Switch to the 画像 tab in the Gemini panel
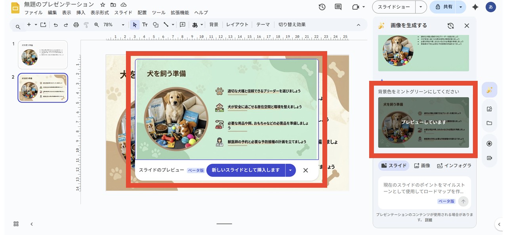Screen dimensions: 507x235 (423, 165)
